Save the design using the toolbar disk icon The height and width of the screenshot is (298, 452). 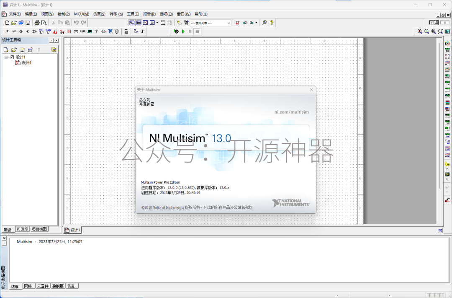(x=28, y=23)
